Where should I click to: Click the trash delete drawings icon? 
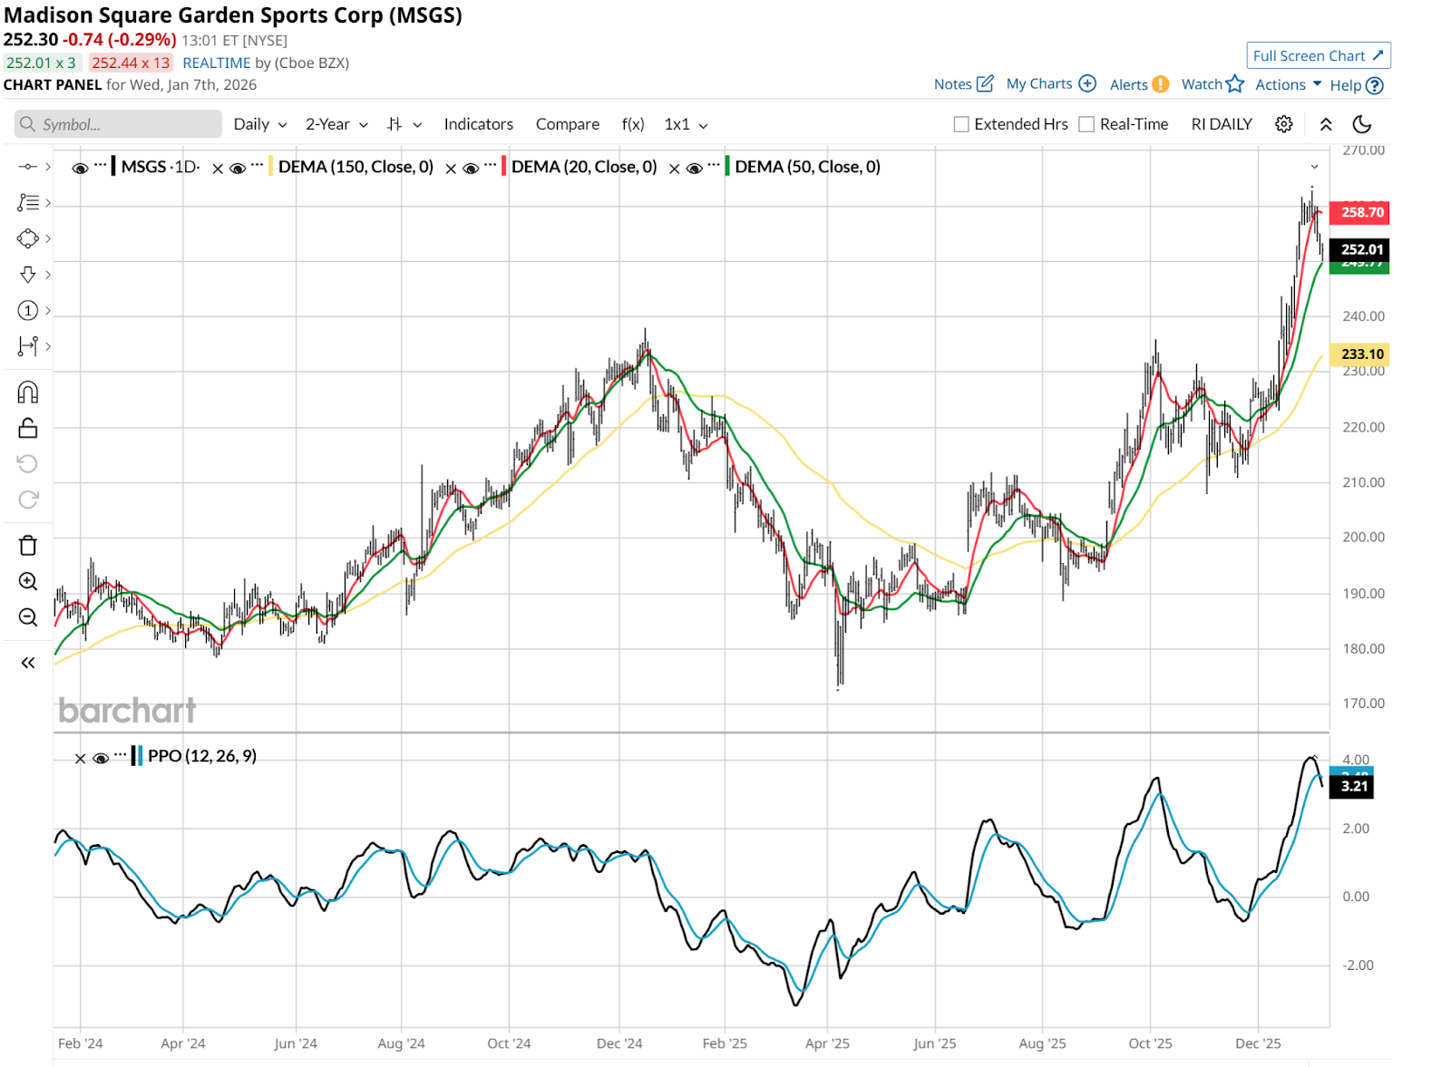click(28, 545)
